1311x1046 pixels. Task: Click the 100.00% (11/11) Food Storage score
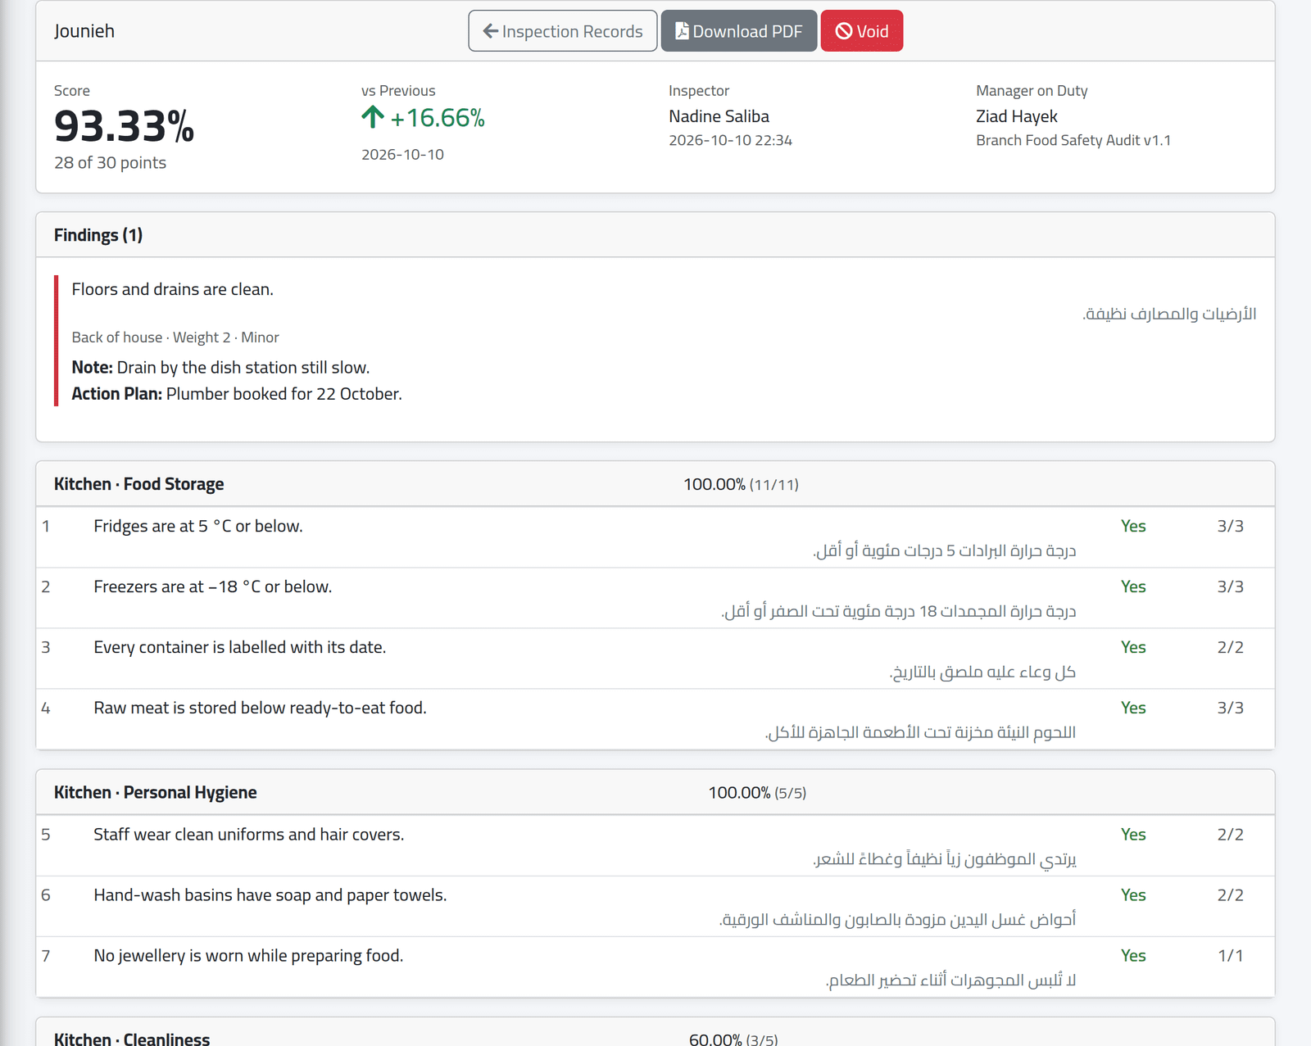click(741, 484)
